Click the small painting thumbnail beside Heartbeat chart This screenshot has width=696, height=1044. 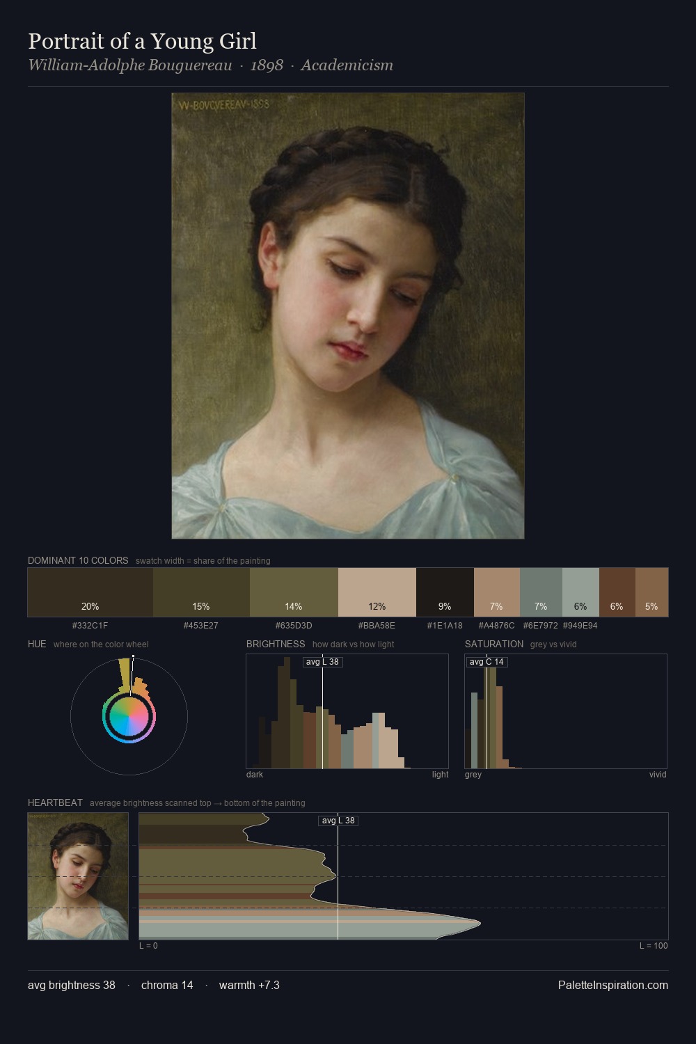(x=78, y=876)
